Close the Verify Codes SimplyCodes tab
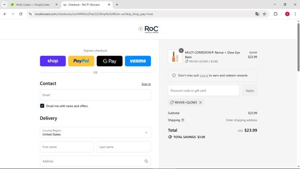The image size is (300, 169). tap(56, 5)
